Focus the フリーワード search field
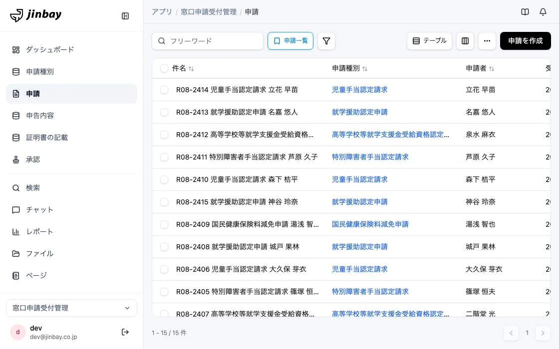Screen dimensions: 559x349 [x=208, y=41]
